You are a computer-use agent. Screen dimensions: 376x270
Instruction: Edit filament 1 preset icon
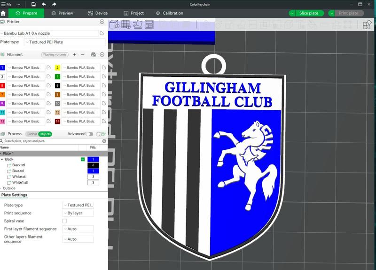[49, 67]
